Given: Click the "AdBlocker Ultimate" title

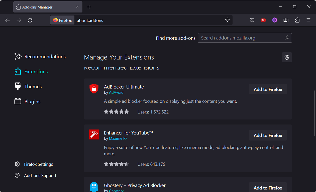Looking at the screenshot, I should [124, 87].
